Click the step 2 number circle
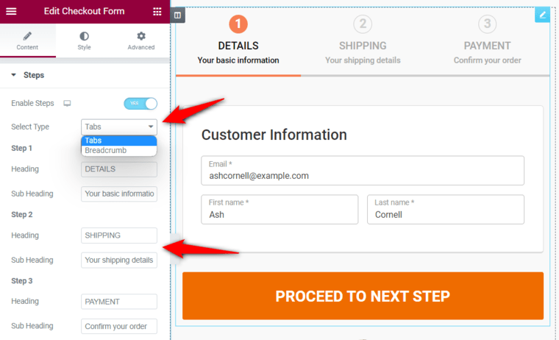559x340 pixels. (x=363, y=24)
